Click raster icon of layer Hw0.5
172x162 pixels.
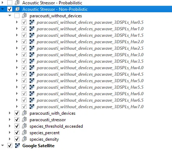(32, 22)
